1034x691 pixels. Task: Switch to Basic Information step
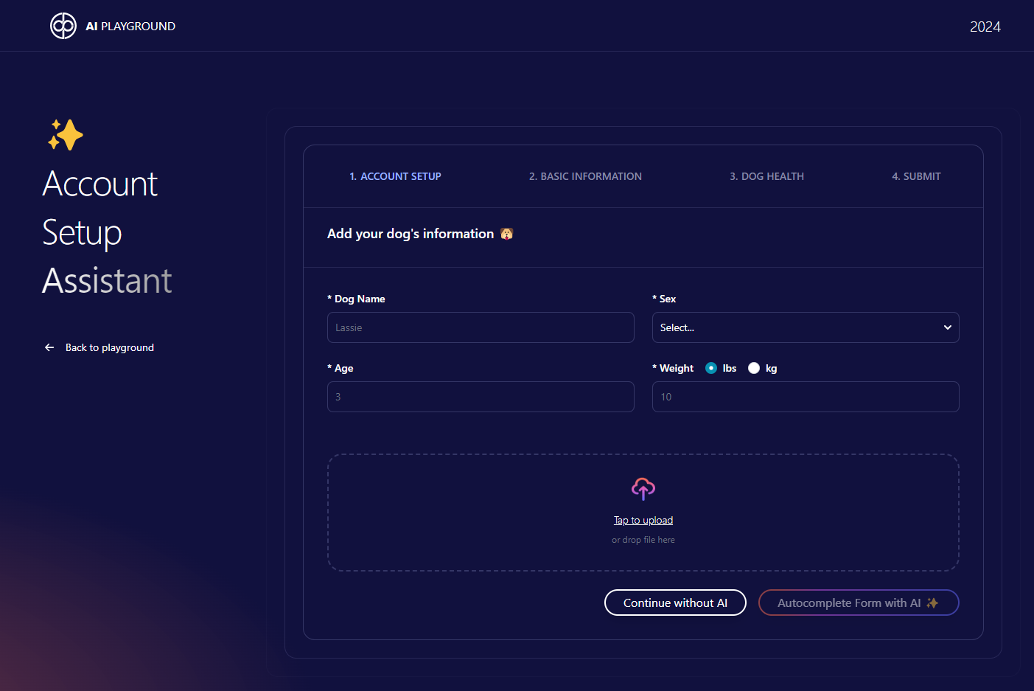coord(585,176)
